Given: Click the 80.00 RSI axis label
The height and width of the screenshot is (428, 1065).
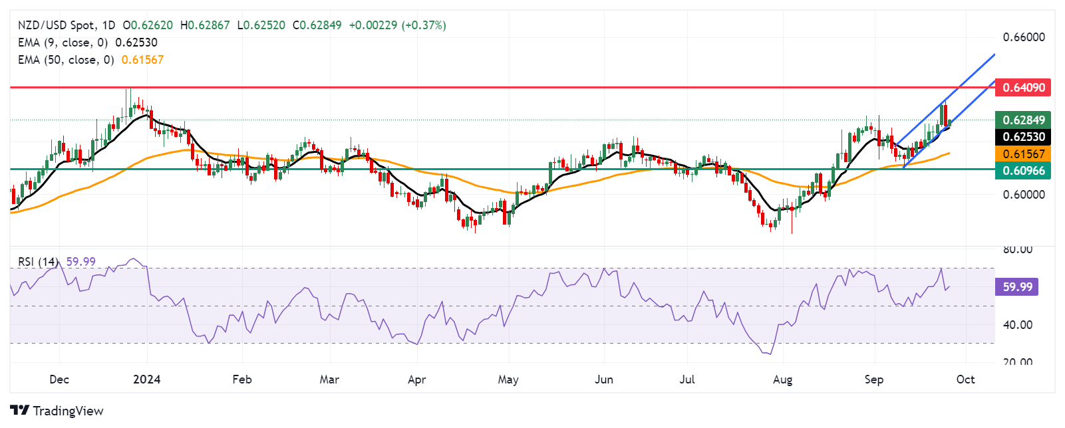Looking at the screenshot, I should (1017, 250).
